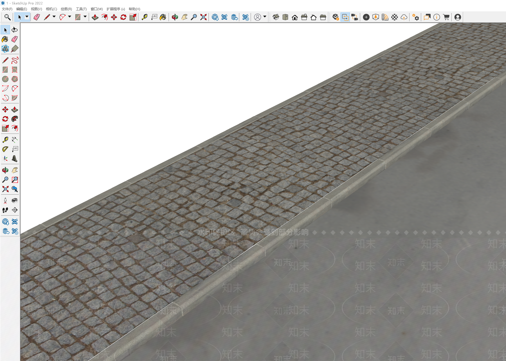Select the Orbit tool in top toolbar

click(x=175, y=17)
